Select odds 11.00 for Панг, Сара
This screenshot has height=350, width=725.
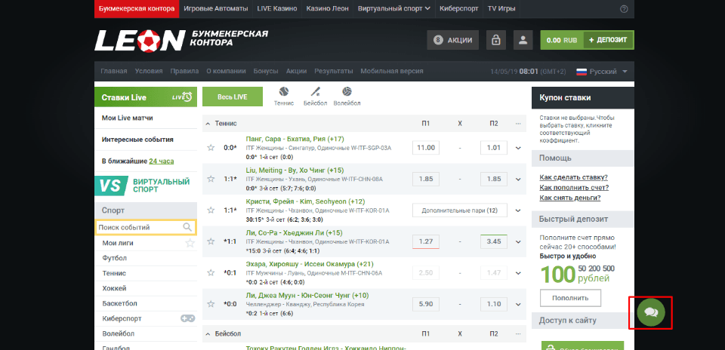pos(426,148)
